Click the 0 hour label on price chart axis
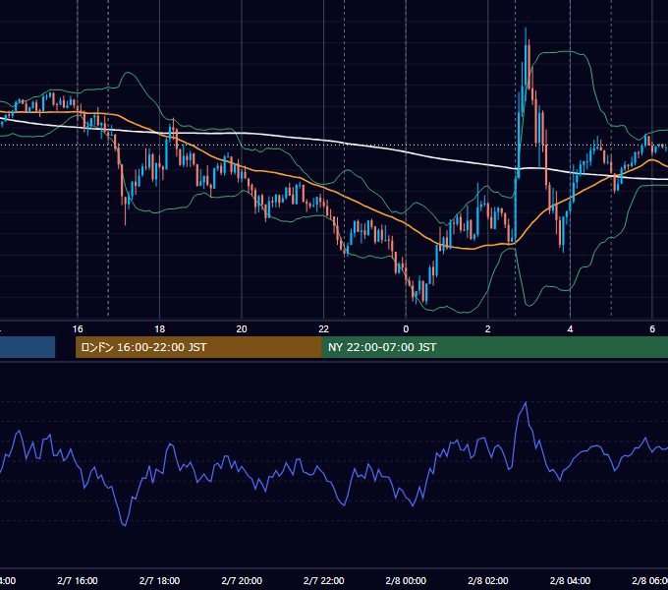 click(x=406, y=329)
